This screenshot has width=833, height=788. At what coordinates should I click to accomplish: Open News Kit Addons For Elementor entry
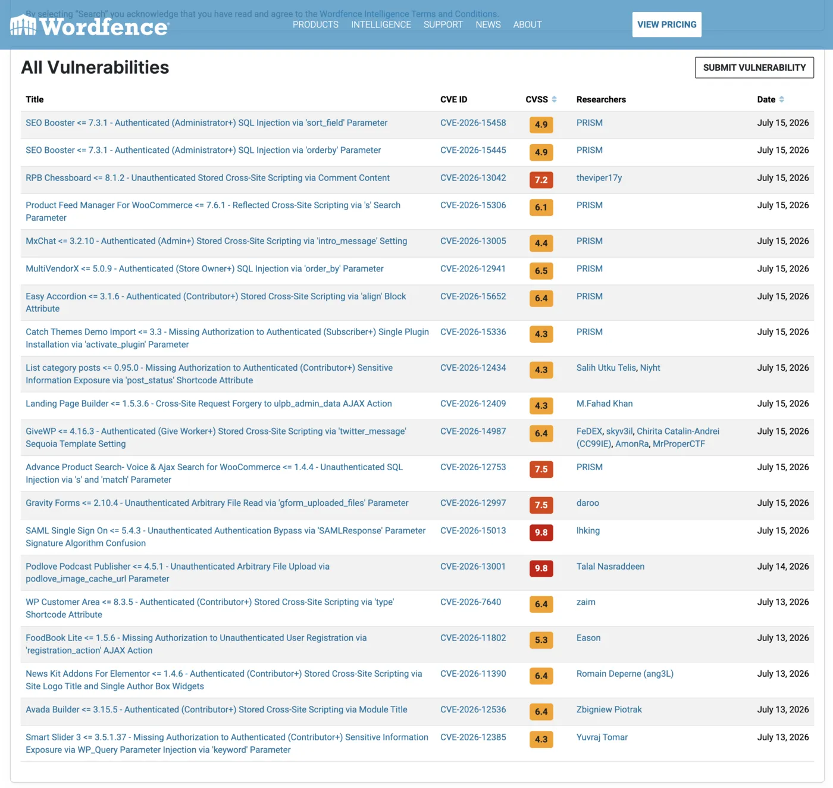(224, 680)
